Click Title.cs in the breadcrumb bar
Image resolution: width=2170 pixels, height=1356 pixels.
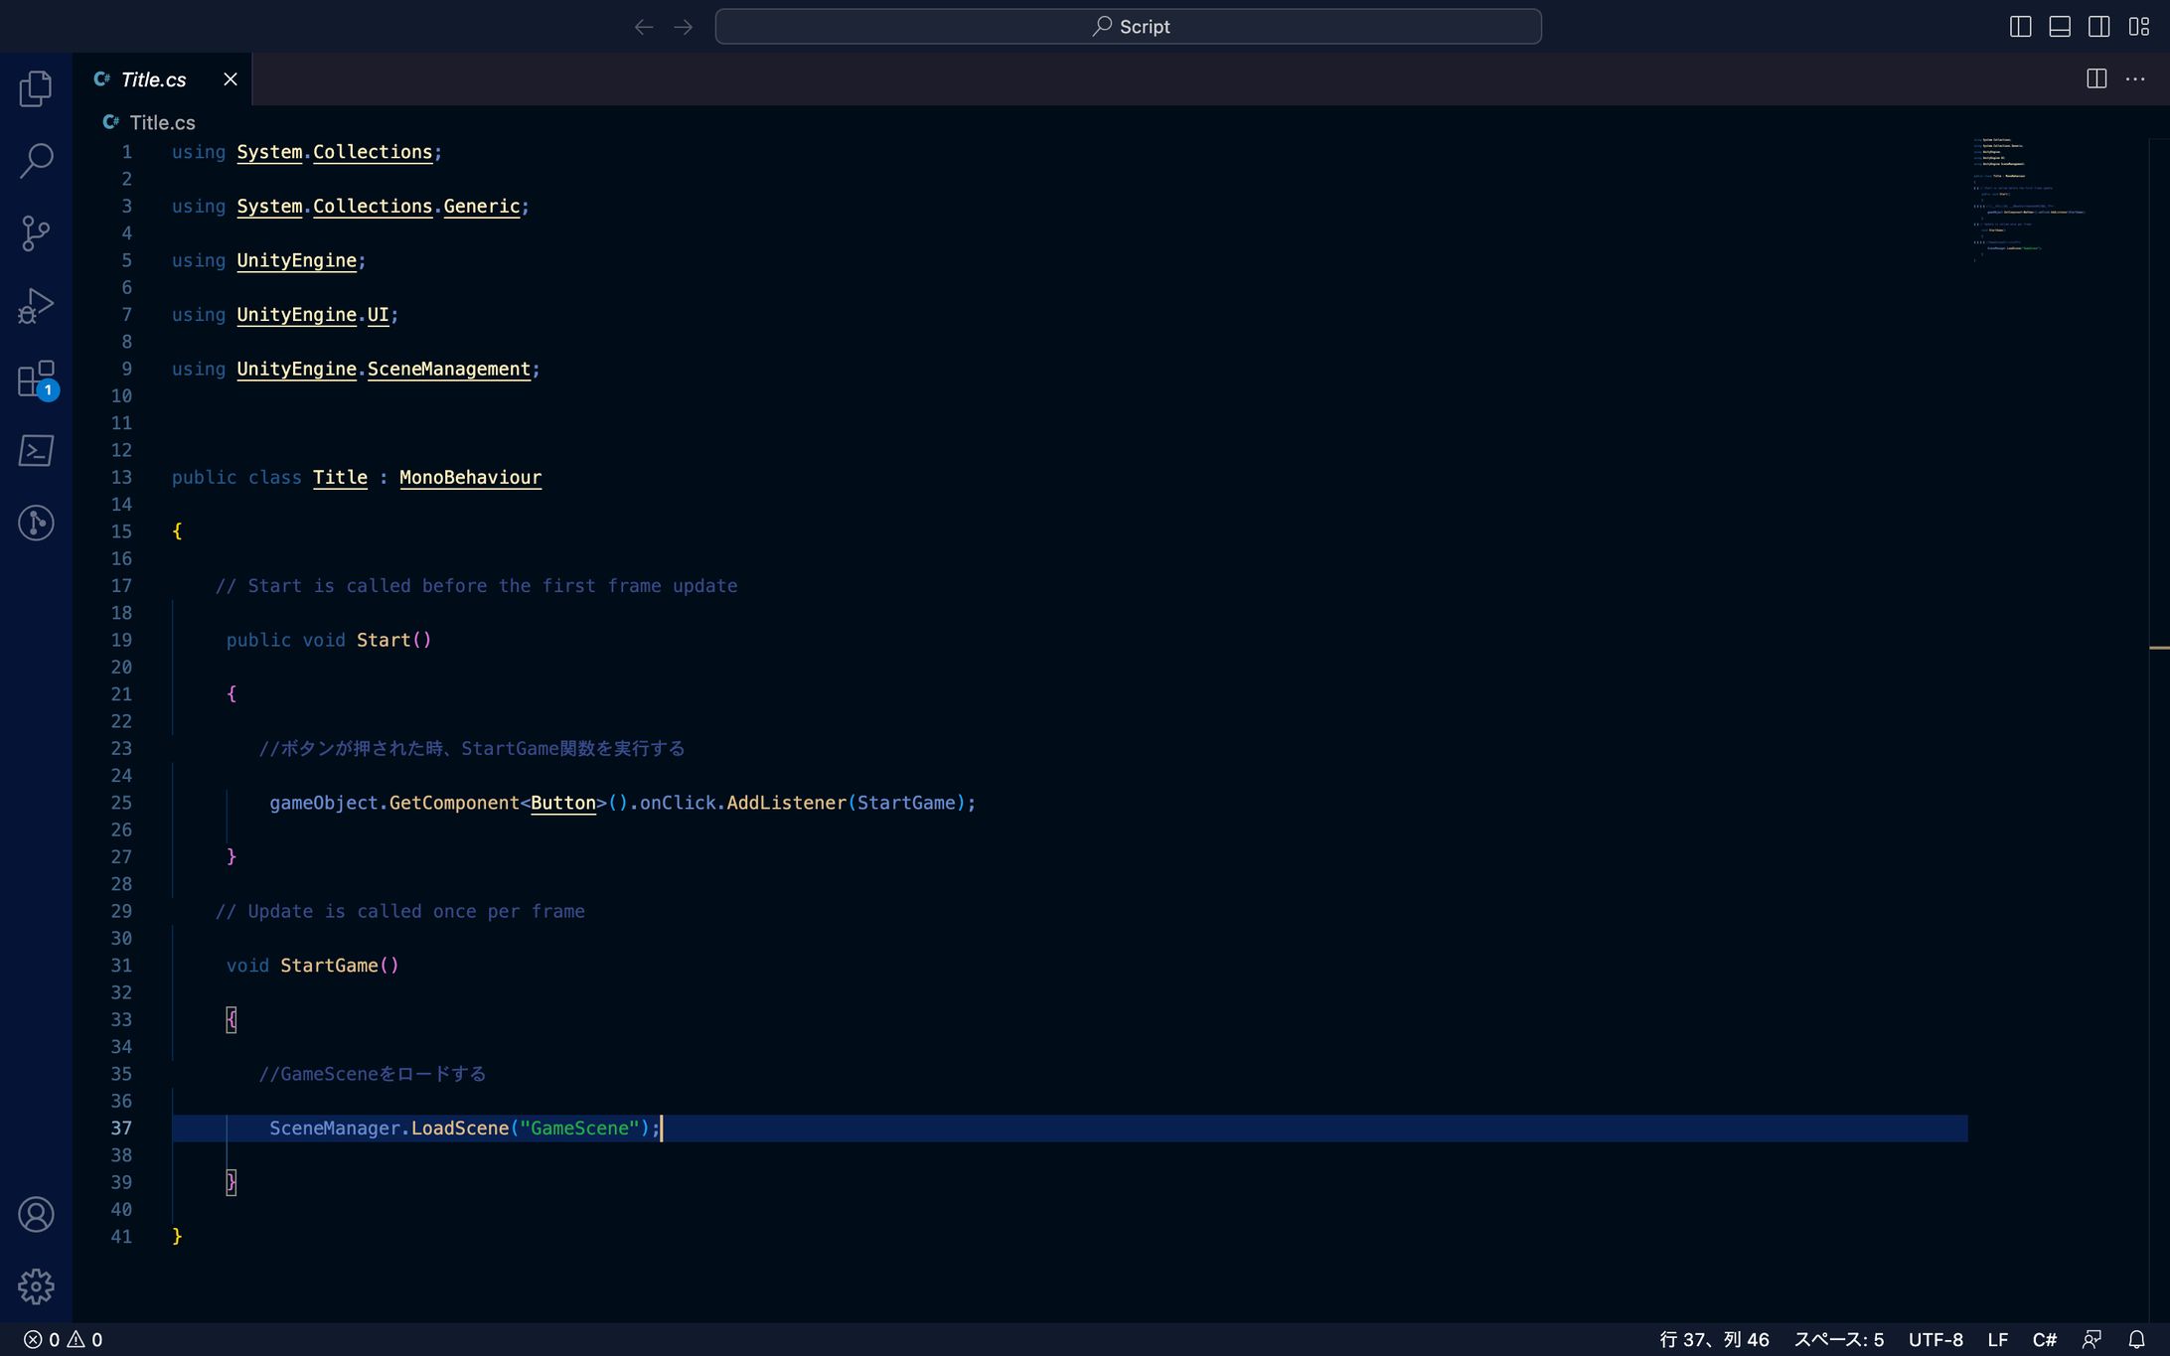tap(162, 122)
